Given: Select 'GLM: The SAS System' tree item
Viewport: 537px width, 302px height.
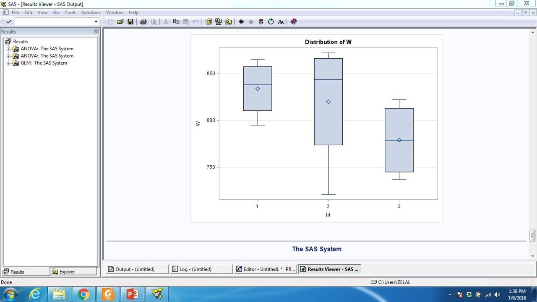Looking at the screenshot, I should [x=44, y=63].
